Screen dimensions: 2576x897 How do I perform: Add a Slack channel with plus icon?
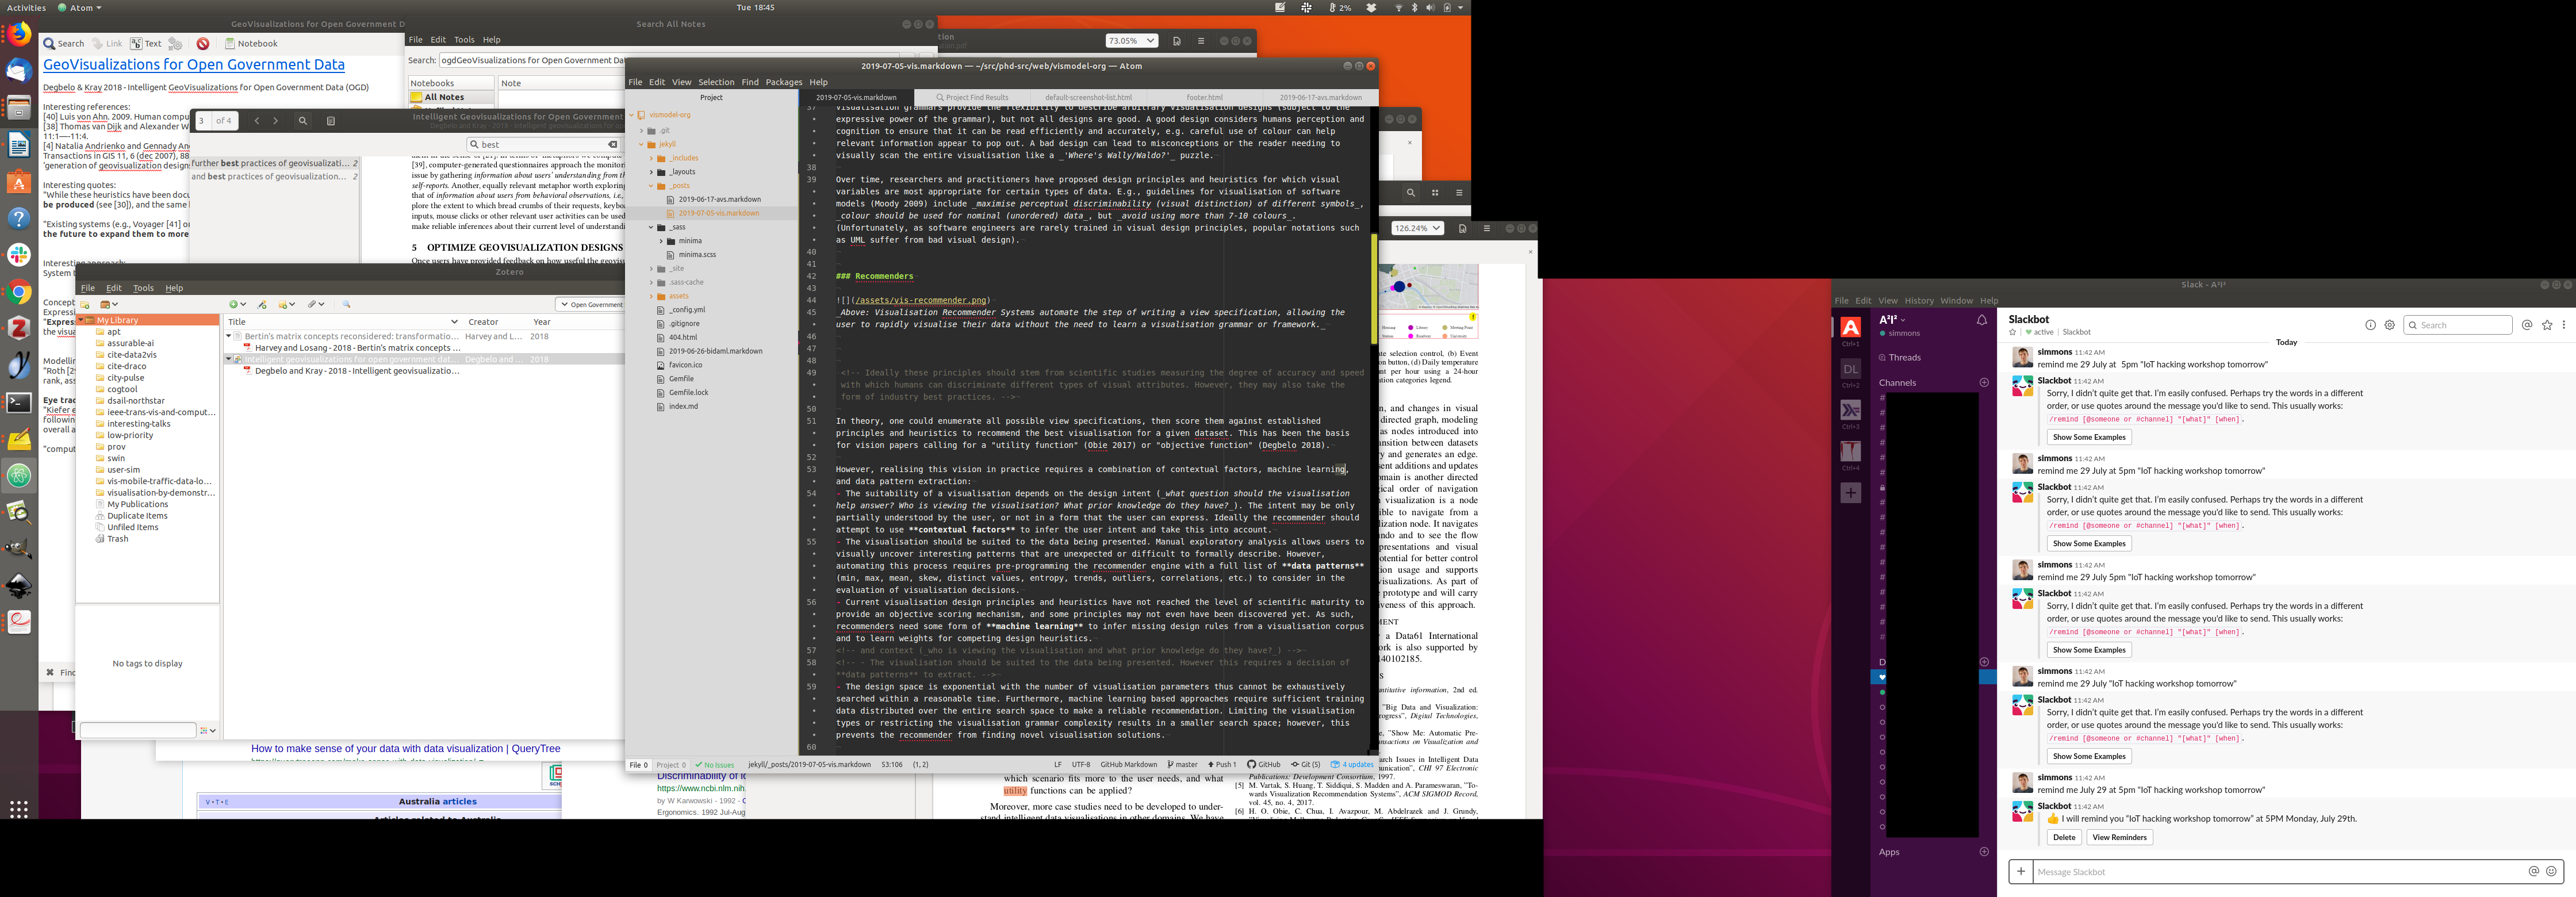click(1984, 383)
